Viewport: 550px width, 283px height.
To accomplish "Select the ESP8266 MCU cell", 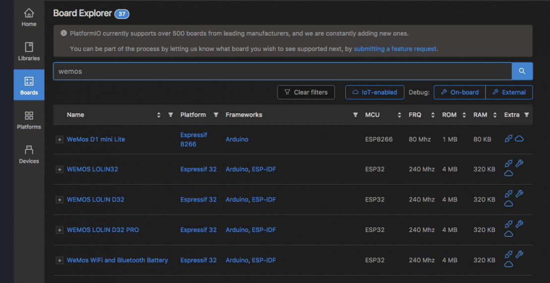I will [379, 140].
